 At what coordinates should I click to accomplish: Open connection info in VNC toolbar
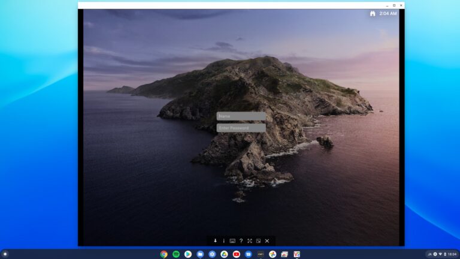pos(224,241)
